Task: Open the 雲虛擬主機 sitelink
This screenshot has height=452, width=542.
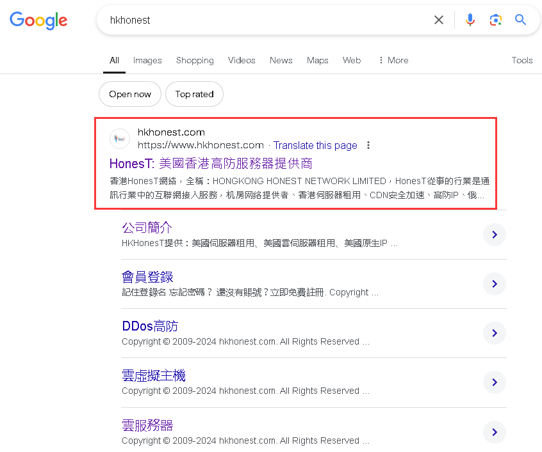Action: pyautogui.click(x=154, y=375)
